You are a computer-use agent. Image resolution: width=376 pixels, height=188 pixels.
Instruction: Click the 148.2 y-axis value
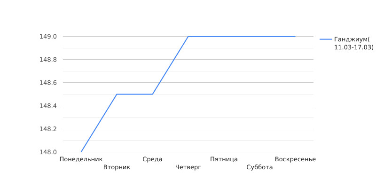(x=48, y=129)
